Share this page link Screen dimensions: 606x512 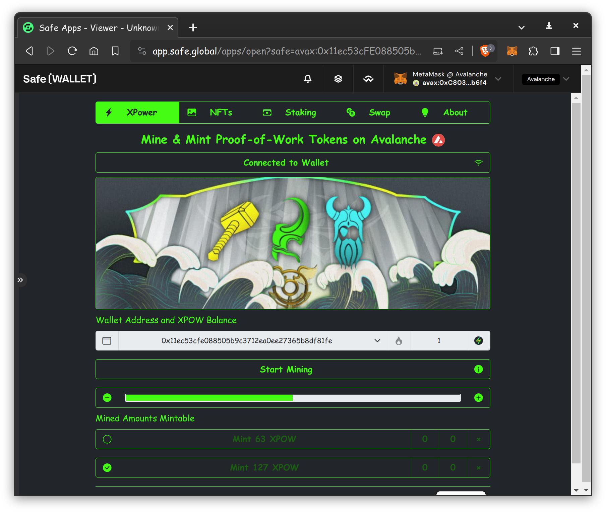pos(459,51)
